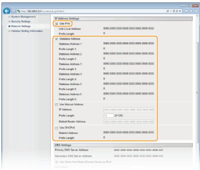Enable the Use DHCPv6 checkbox
Viewport: 200px width, 170px height.
(56, 128)
